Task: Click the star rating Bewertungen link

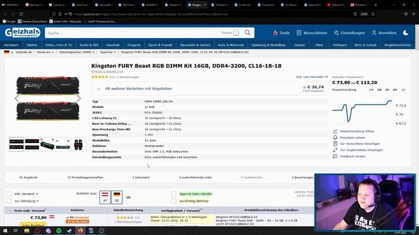Action: [x=115, y=77]
